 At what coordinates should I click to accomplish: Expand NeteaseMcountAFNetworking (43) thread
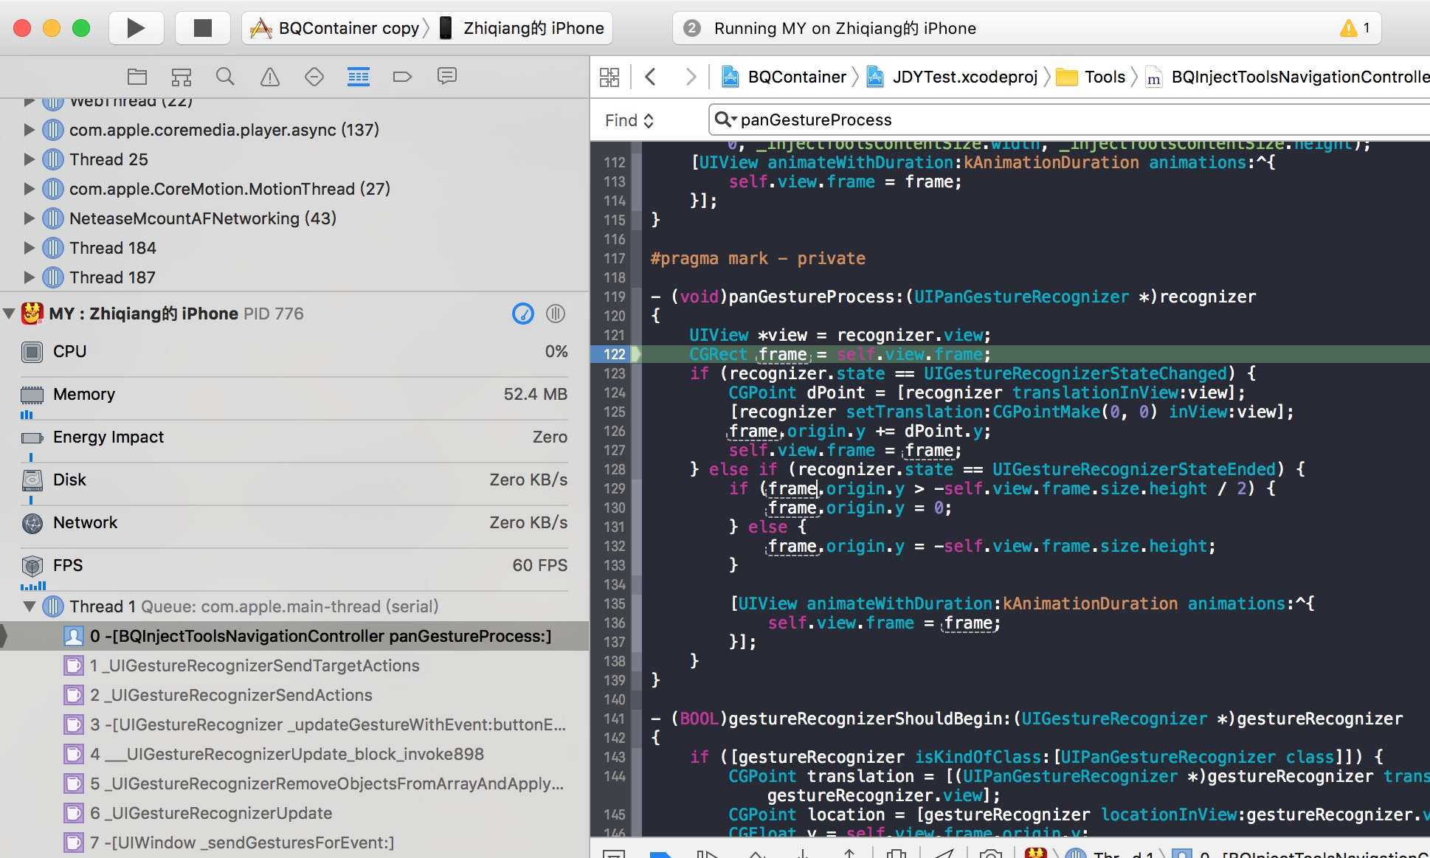[29, 218]
